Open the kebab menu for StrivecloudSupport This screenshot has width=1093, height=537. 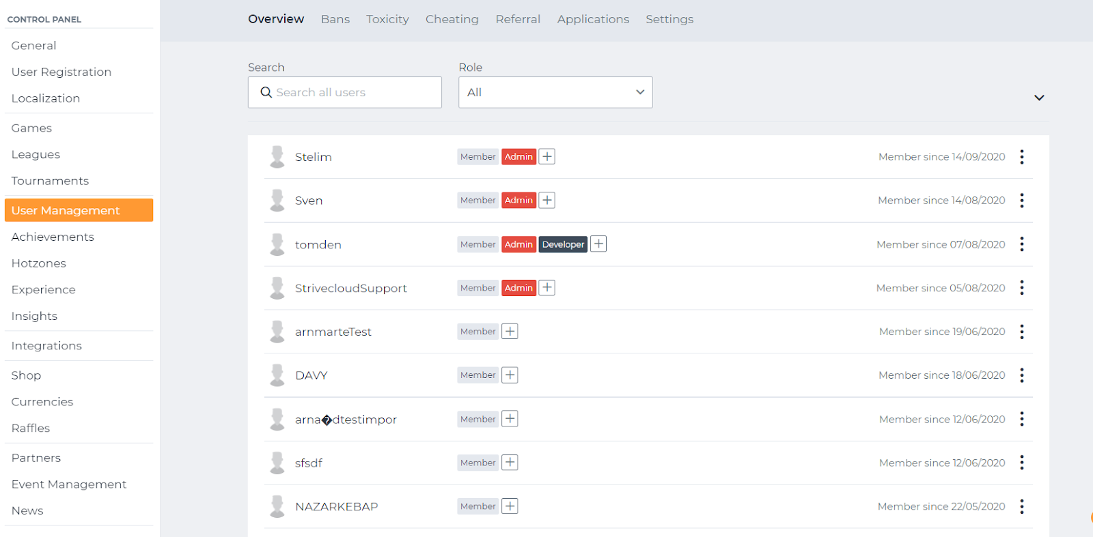[x=1021, y=288]
